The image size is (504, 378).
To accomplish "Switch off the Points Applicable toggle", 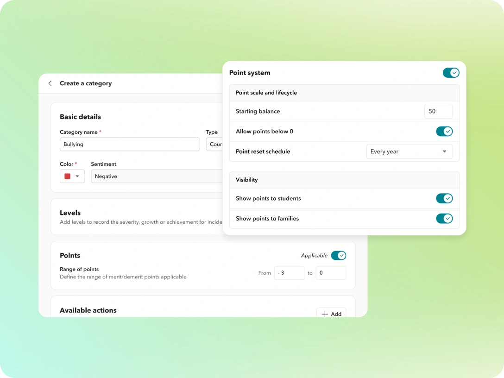I will [x=339, y=256].
